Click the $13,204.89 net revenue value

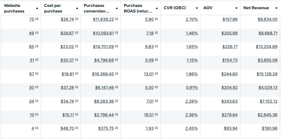pyautogui.click(x=266, y=47)
